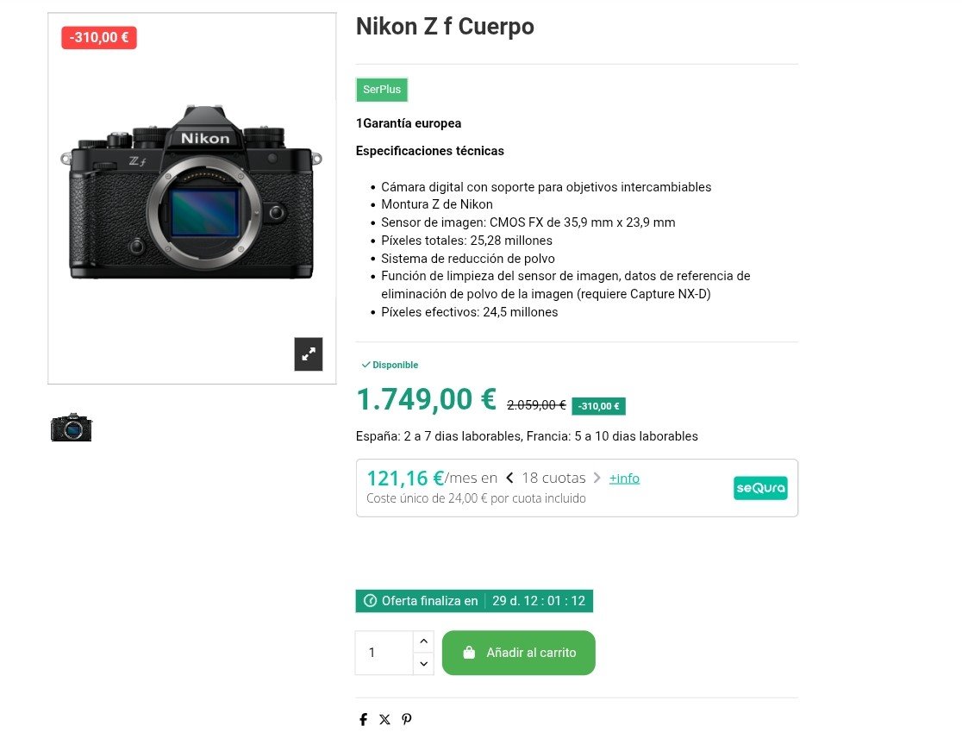Click the SerPlus green badge
Screen dimensions: 962x732
click(x=382, y=90)
